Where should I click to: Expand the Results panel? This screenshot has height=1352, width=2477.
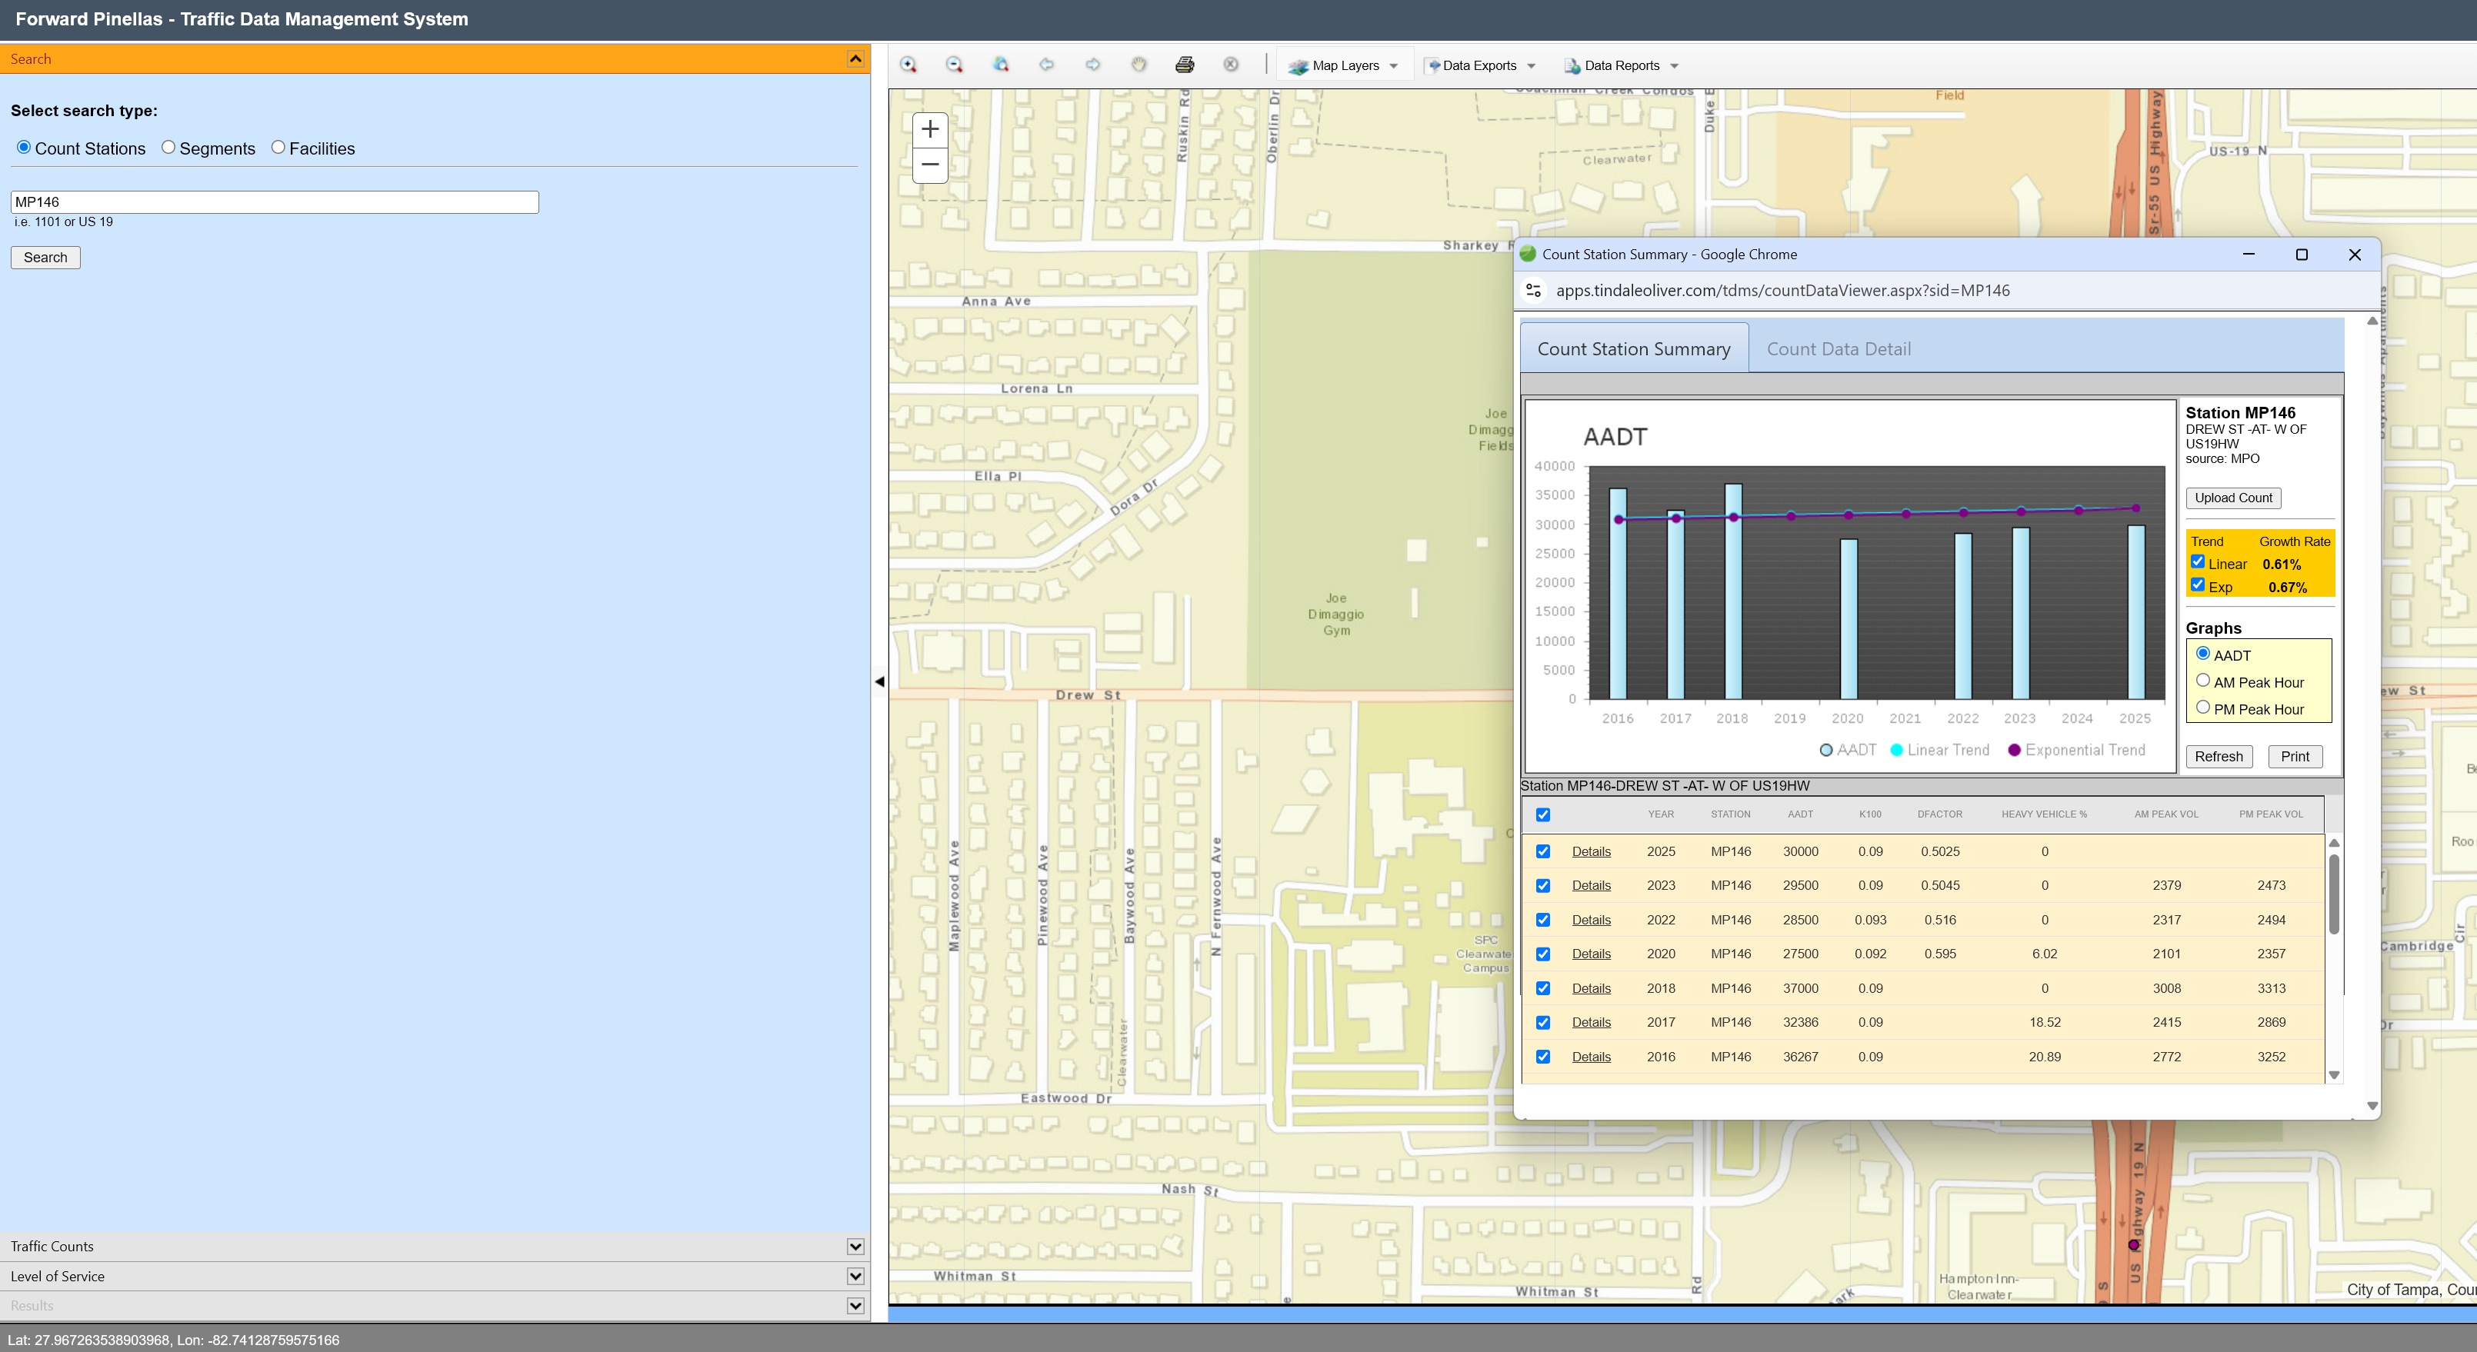[x=855, y=1306]
